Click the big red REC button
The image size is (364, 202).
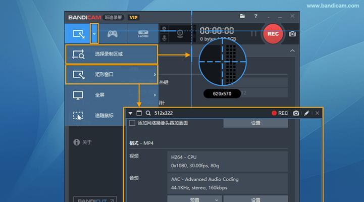pos(273,34)
